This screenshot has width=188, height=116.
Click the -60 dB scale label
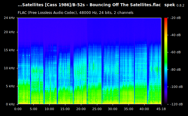[175, 52]
